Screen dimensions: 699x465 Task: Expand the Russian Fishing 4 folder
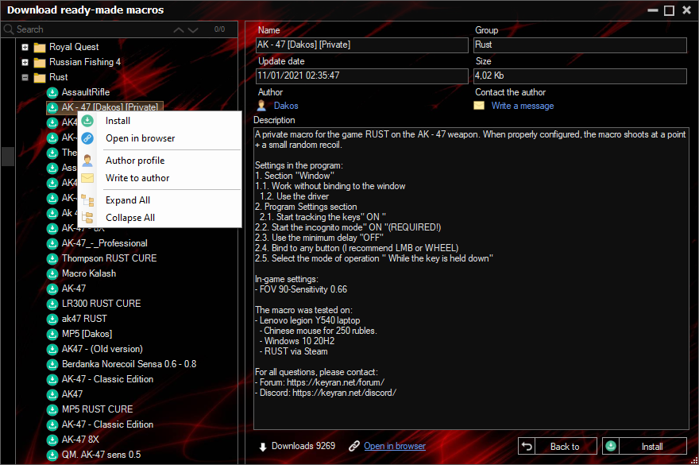[25, 62]
